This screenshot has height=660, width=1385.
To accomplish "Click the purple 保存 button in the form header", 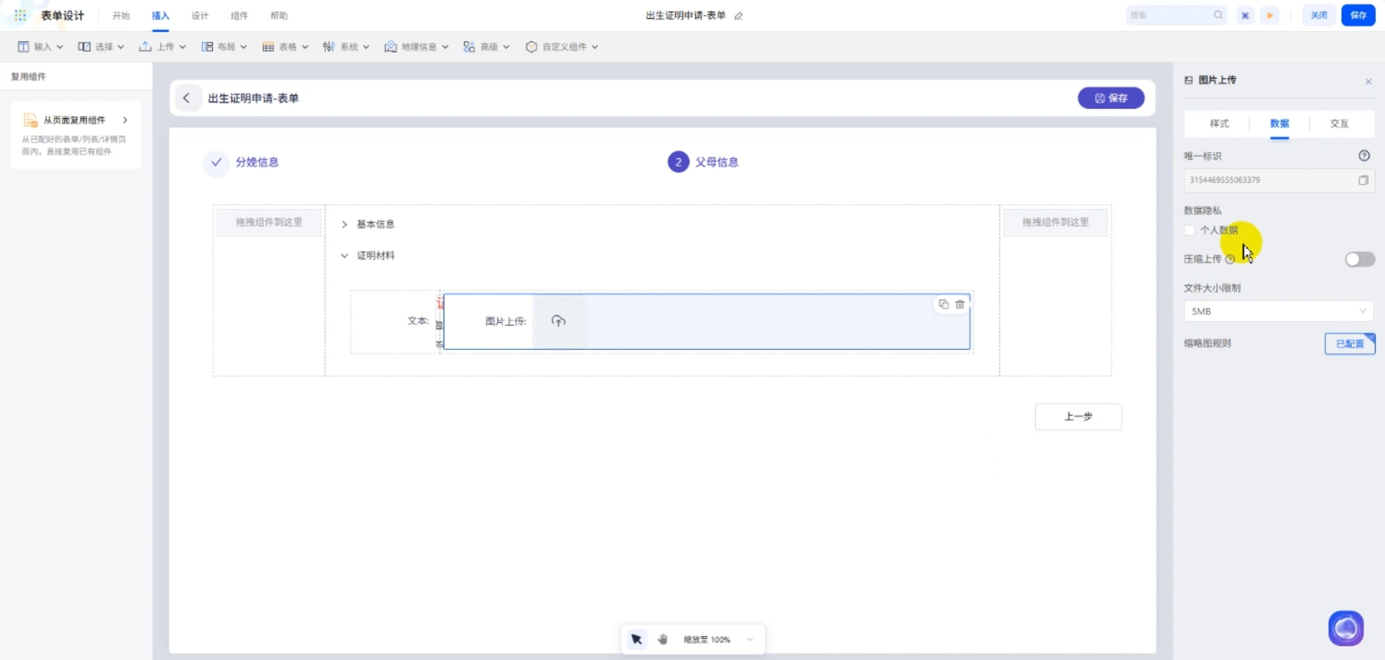I will (x=1111, y=98).
